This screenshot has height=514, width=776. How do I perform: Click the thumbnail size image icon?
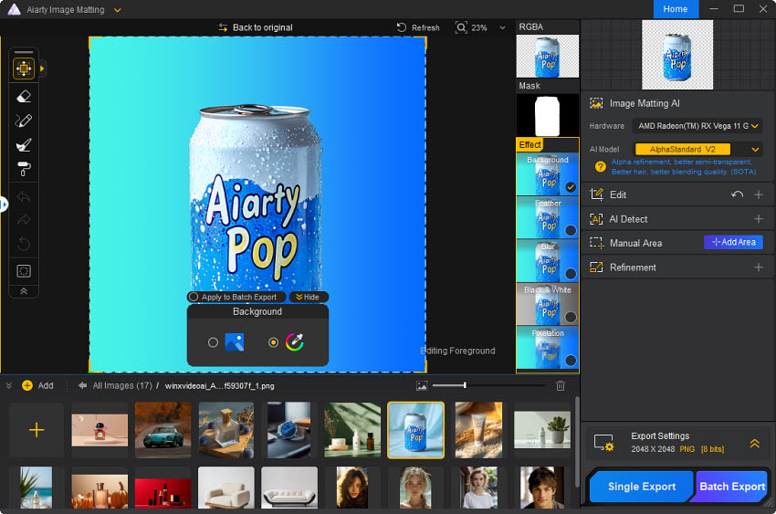click(422, 386)
